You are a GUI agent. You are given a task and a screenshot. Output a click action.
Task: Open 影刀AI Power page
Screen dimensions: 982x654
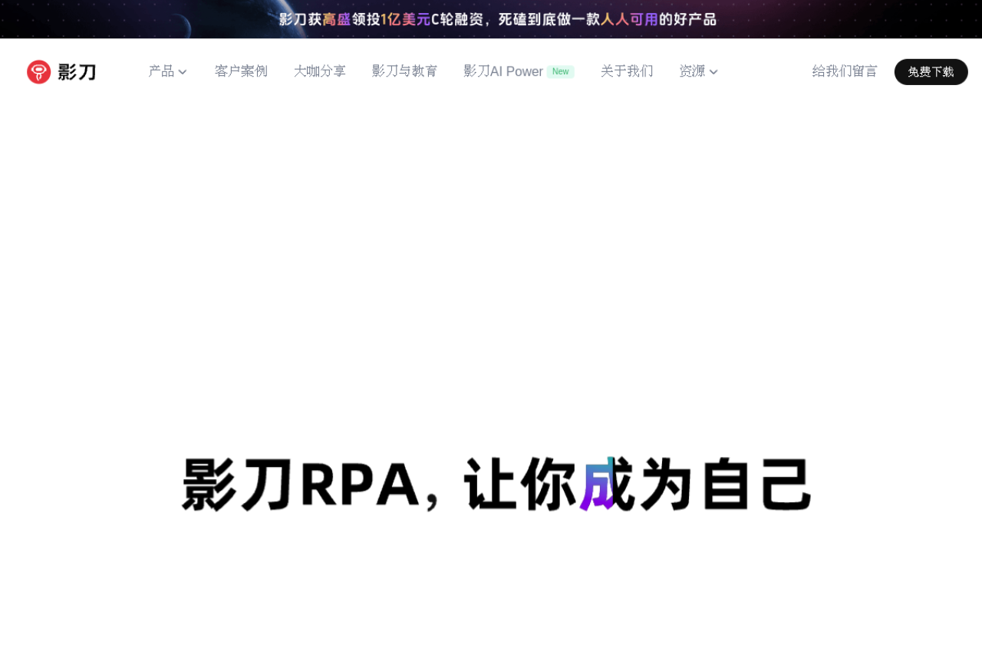tap(503, 71)
